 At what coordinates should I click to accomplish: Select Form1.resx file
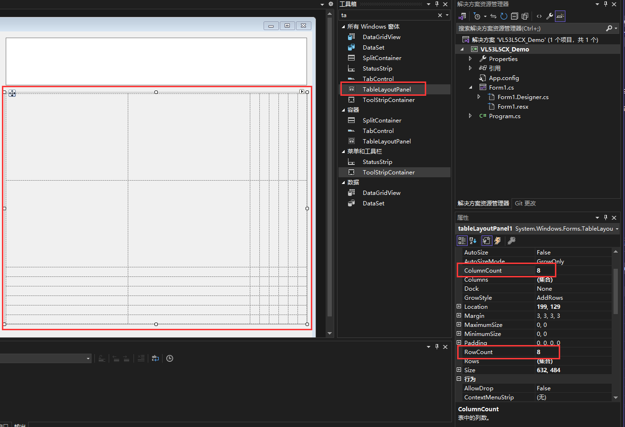coord(513,107)
